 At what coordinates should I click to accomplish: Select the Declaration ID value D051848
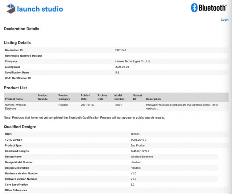coord(121,50)
